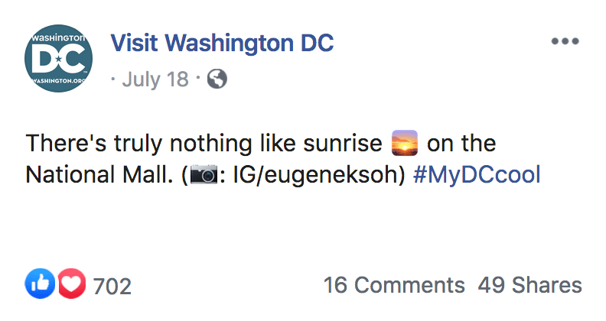This screenshot has height=321, width=606.
Task: View the 49 Shares list
Action: coord(529,286)
